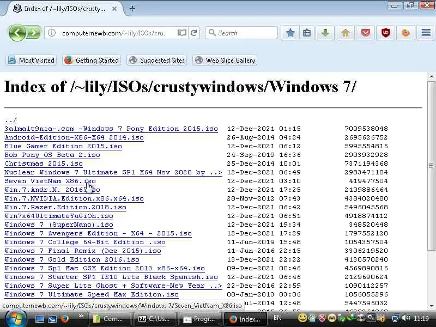Open Win.7.Andr.N. 2016 iso link
436x327 pixels.
(x=52, y=190)
